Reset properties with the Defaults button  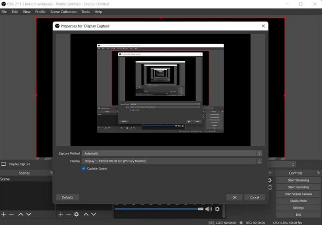[x=68, y=197]
